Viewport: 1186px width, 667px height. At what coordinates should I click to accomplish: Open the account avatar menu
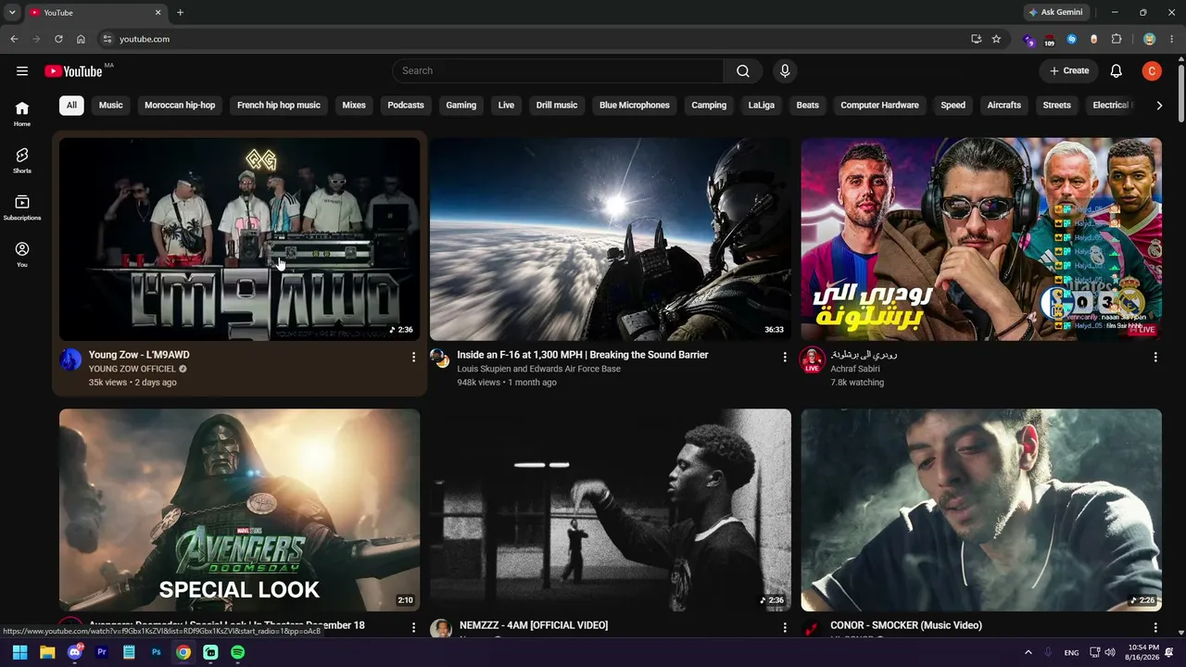pos(1152,71)
